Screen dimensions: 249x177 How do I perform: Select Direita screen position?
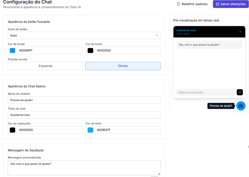click(x=123, y=66)
